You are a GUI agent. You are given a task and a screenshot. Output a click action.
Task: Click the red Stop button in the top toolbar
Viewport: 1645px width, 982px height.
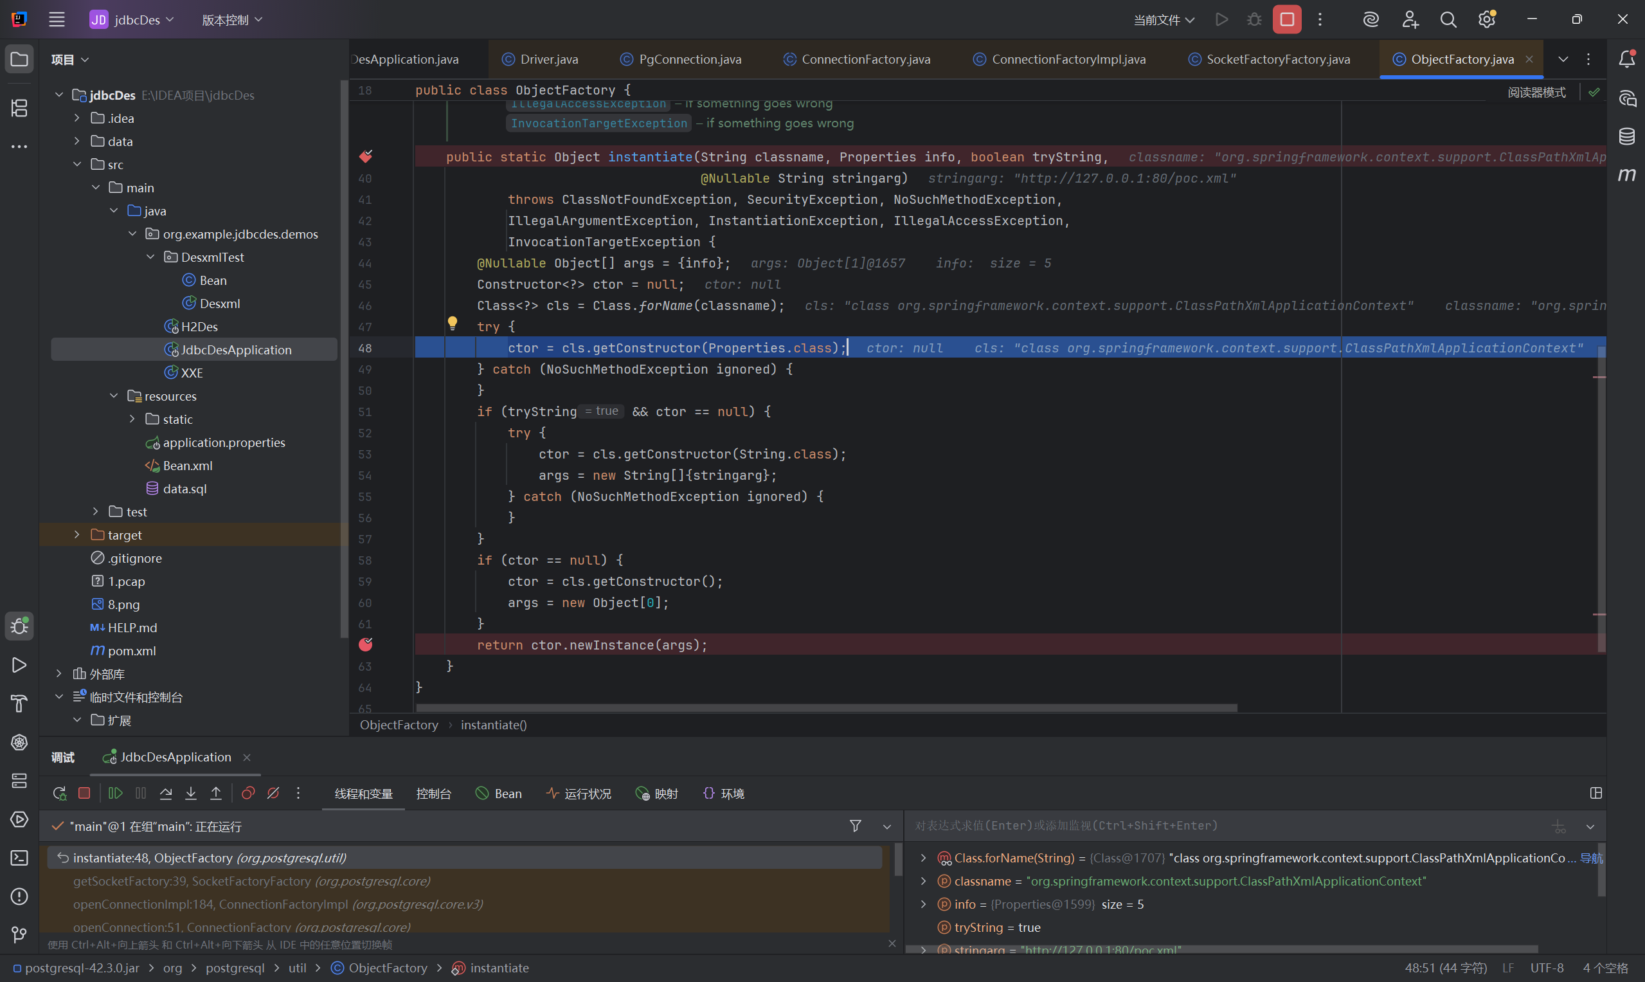click(1286, 19)
